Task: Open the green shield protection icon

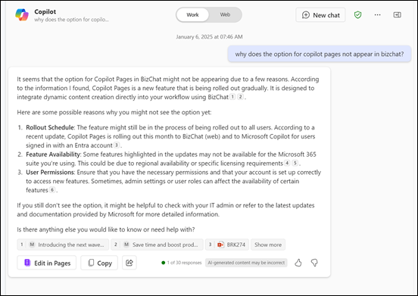Action: tap(357, 15)
